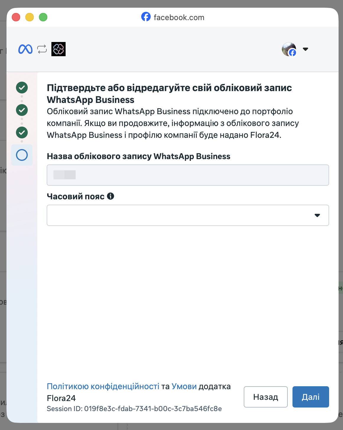Click the Meta logo icon

point(25,49)
